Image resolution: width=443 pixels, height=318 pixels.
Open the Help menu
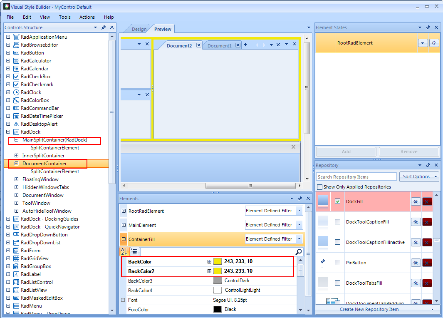pos(109,17)
